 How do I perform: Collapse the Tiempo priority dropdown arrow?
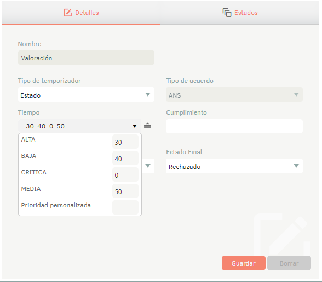(x=135, y=126)
